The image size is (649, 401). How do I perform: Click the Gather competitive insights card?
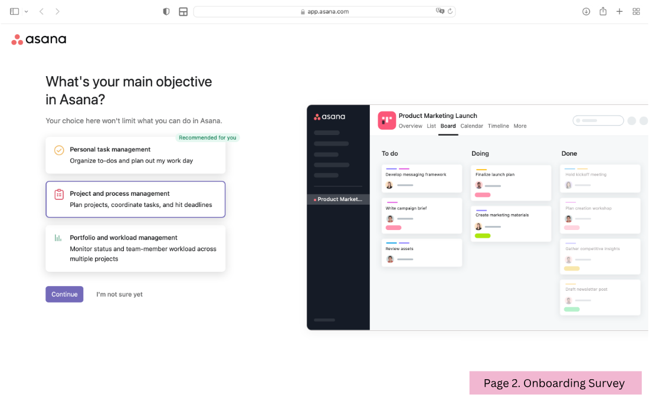[x=600, y=257]
